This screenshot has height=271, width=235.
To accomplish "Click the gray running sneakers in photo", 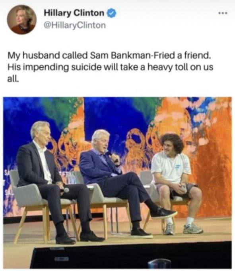I will [184, 228].
